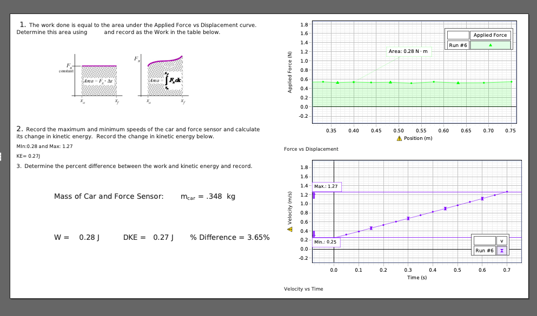Viewport: 537px width, 316px height.
Task: Click the purple min marker handle on velocity axis
Action: coord(314,234)
